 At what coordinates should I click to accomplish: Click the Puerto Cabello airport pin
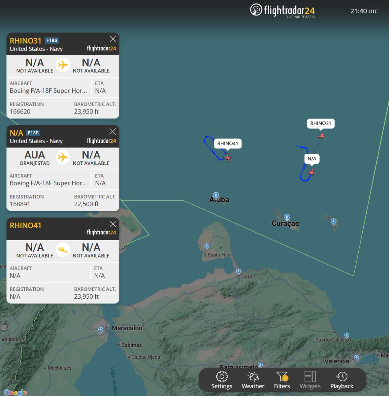[346, 335]
